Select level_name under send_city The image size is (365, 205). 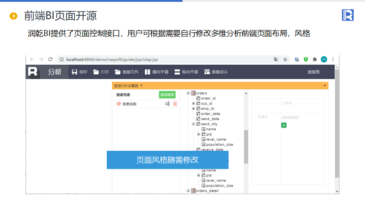pyautogui.click(x=216, y=139)
